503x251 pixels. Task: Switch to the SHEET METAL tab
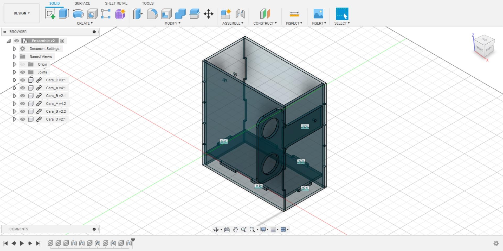pos(116,3)
